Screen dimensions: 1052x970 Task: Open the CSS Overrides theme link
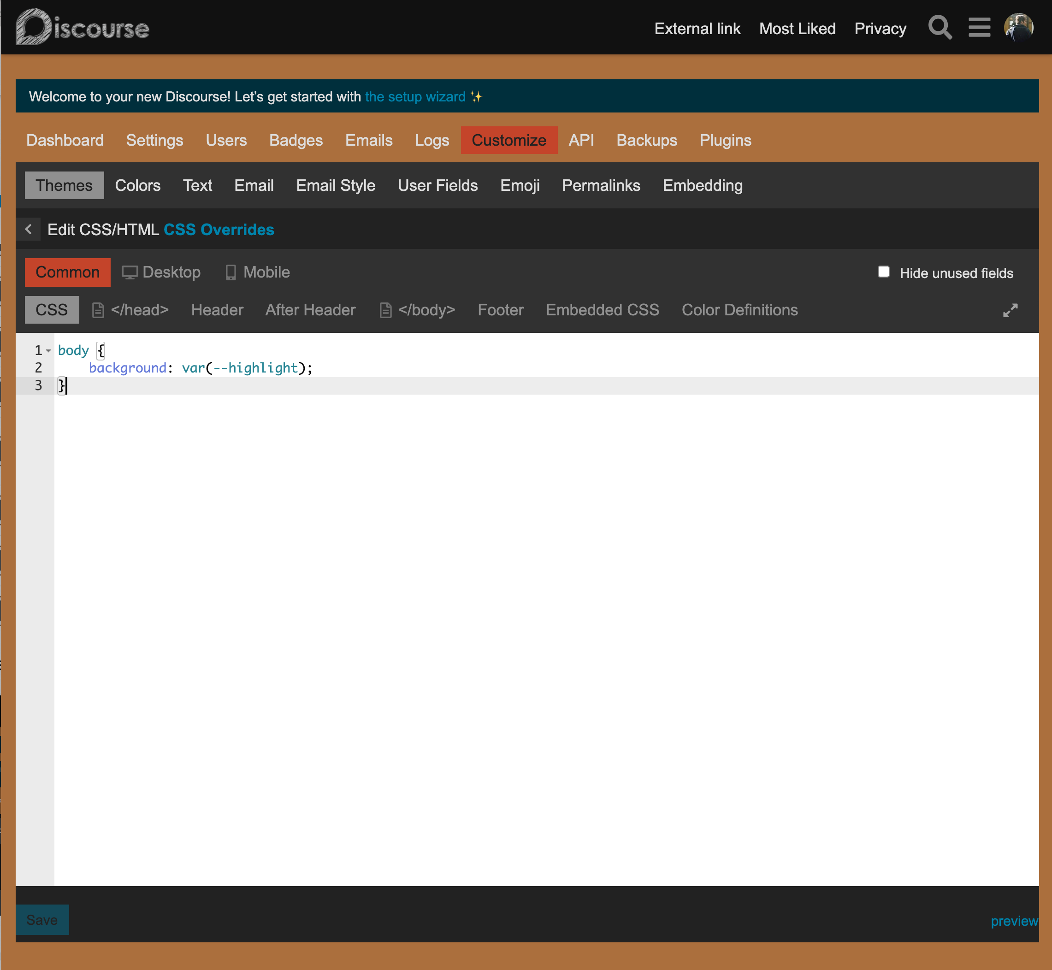point(219,230)
